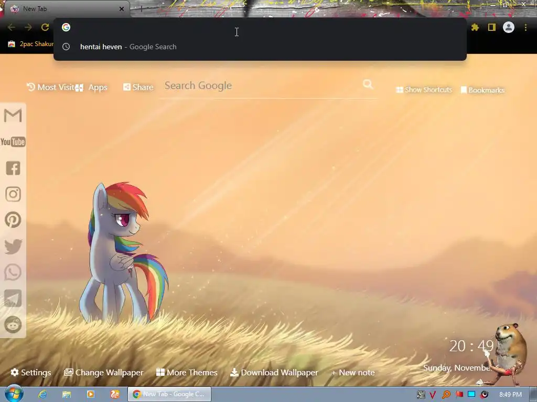This screenshot has height=402, width=537.
Task: Go back with browser back arrow
Action: coord(12,27)
